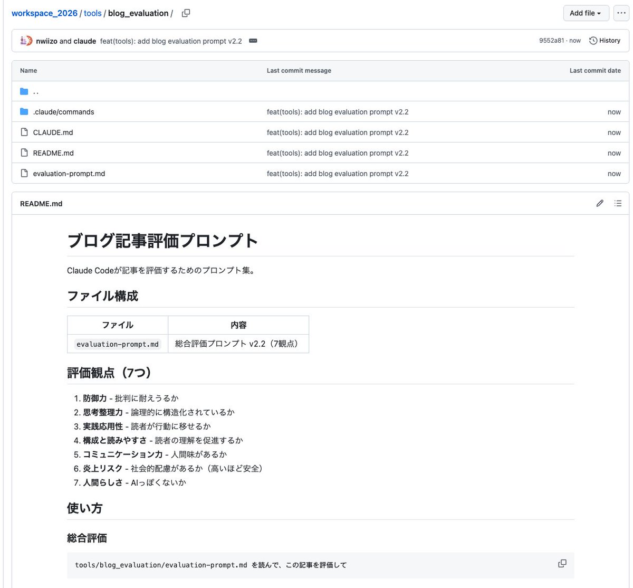View nwiizo's profile link

pos(46,41)
